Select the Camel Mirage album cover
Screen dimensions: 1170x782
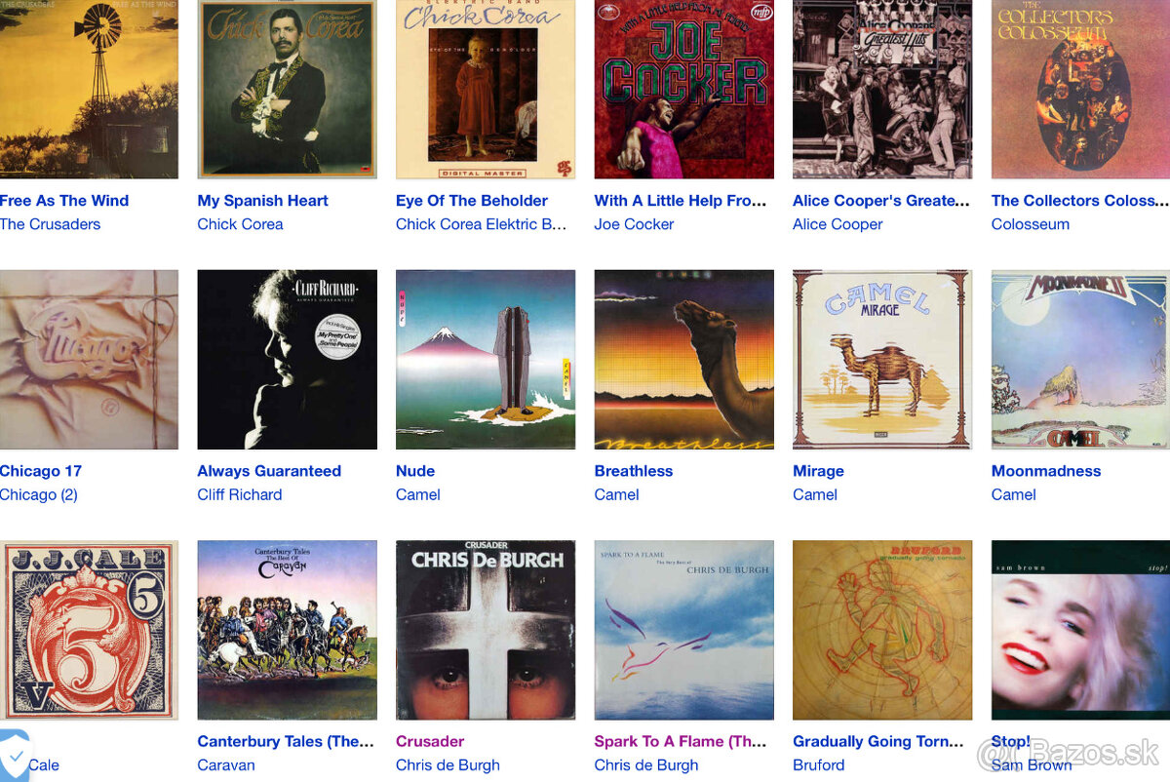(882, 360)
